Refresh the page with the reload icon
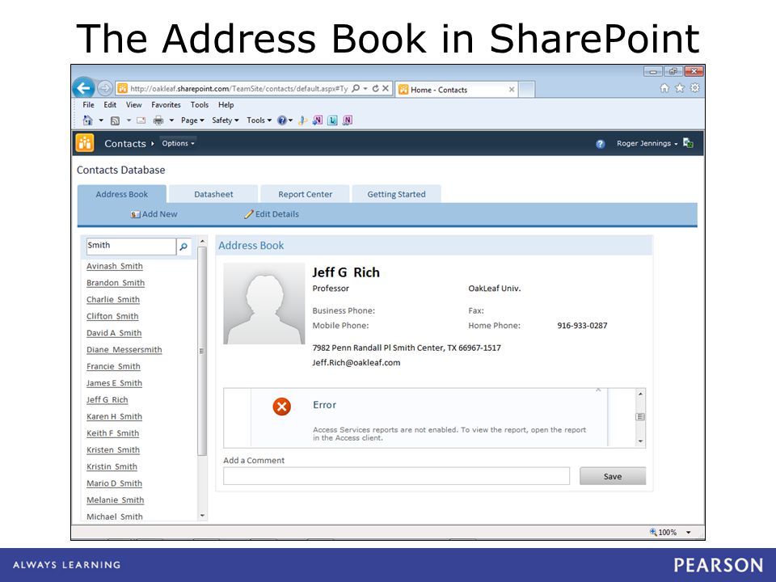776x582 pixels. click(376, 89)
